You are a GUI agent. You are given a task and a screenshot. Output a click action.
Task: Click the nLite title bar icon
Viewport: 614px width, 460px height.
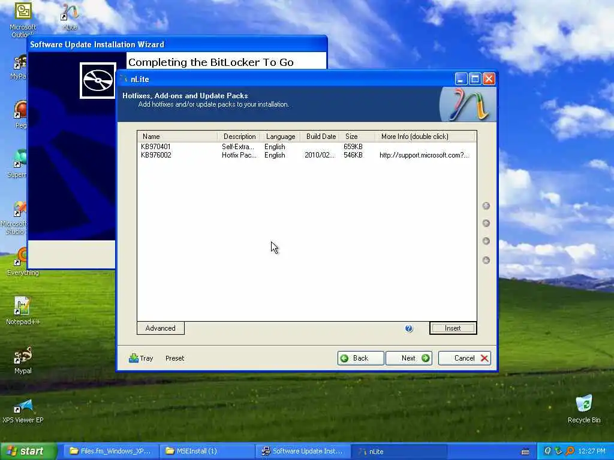point(125,79)
